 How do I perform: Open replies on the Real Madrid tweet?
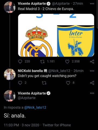coord(20,61)
